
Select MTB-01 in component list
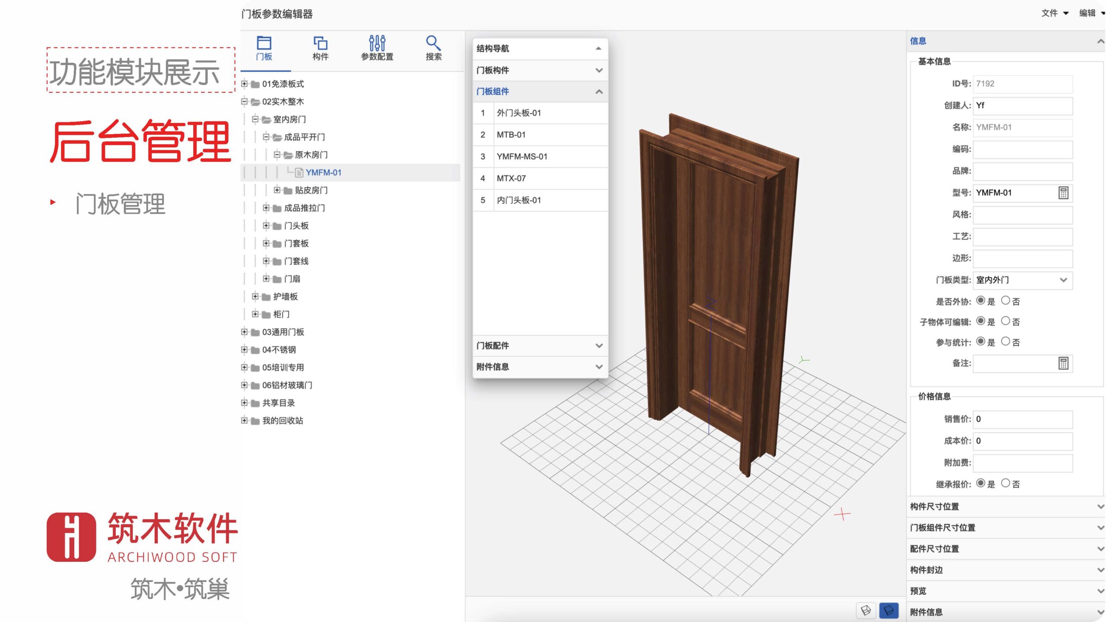(511, 135)
